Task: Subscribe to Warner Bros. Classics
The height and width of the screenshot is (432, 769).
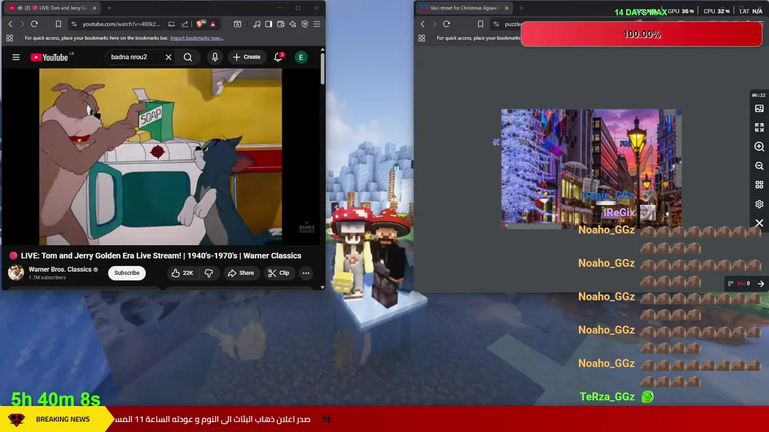Action: (x=127, y=273)
